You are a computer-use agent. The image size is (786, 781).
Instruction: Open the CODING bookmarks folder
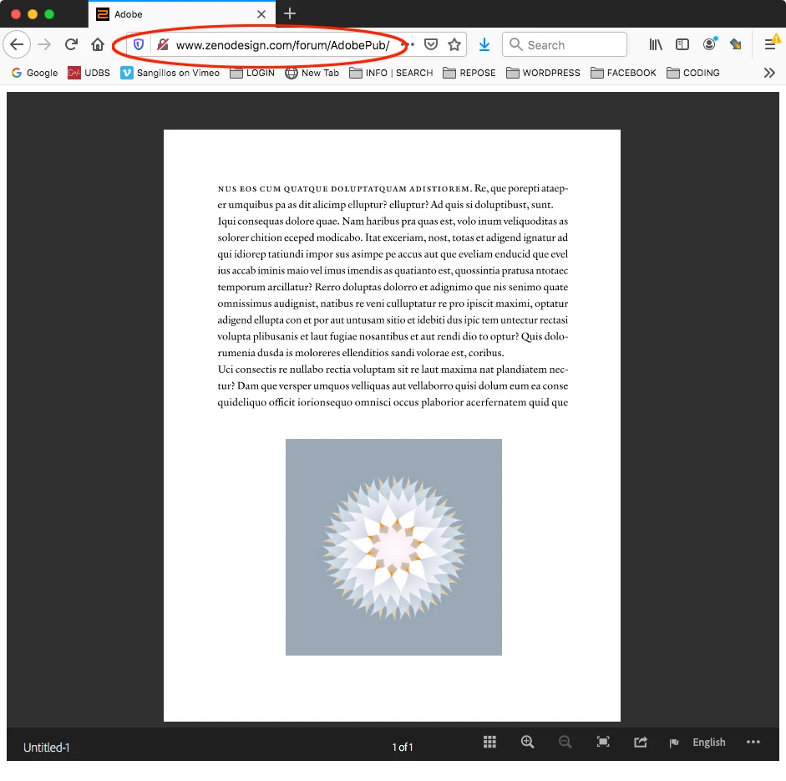(x=692, y=73)
